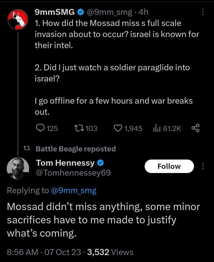Click 9mmSMG verified badge
This screenshot has width=214, height=262.
[x=81, y=12]
